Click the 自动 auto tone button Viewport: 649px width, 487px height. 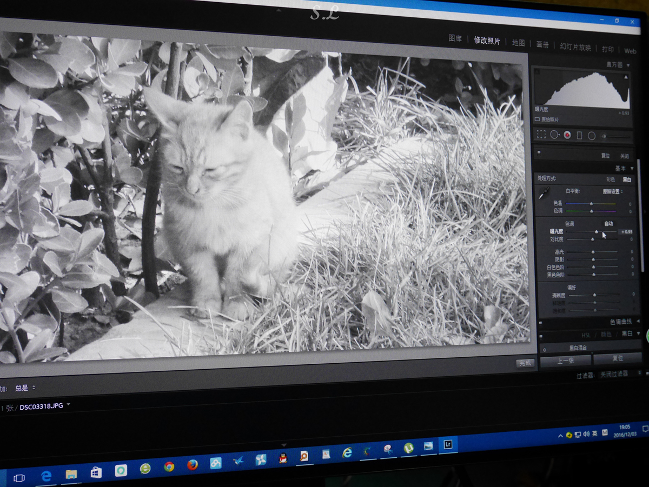click(x=608, y=223)
